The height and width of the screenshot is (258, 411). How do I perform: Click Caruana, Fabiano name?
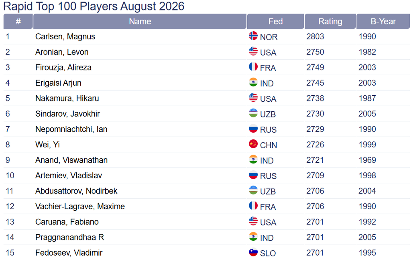[x=67, y=222]
